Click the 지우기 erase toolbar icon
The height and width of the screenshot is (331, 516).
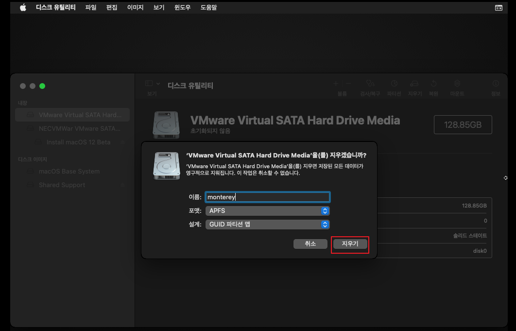(414, 84)
